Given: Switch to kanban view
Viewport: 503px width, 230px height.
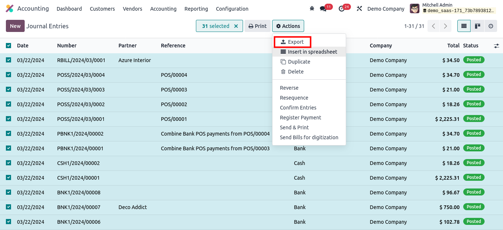Looking at the screenshot, I should click(x=477, y=26).
